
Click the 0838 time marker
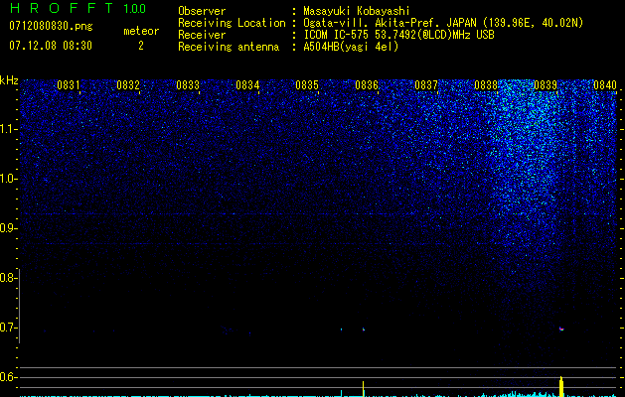(x=486, y=84)
